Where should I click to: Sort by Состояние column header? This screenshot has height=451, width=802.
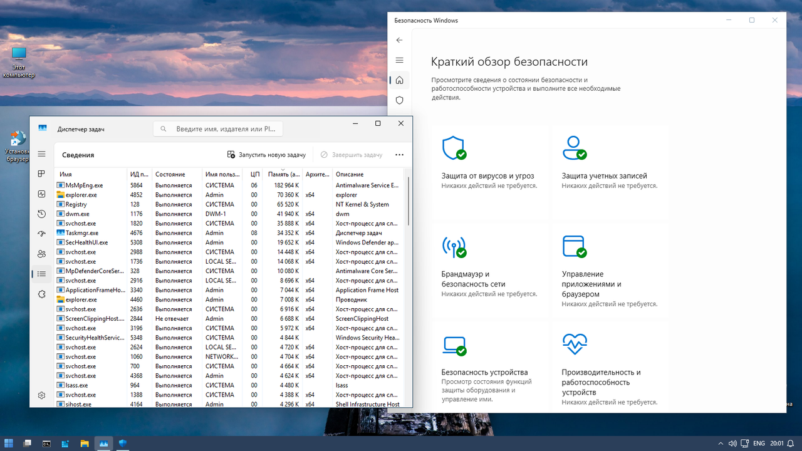[x=177, y=174]
